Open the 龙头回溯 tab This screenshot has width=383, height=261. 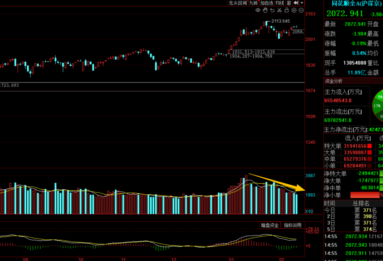pos(237,3)
